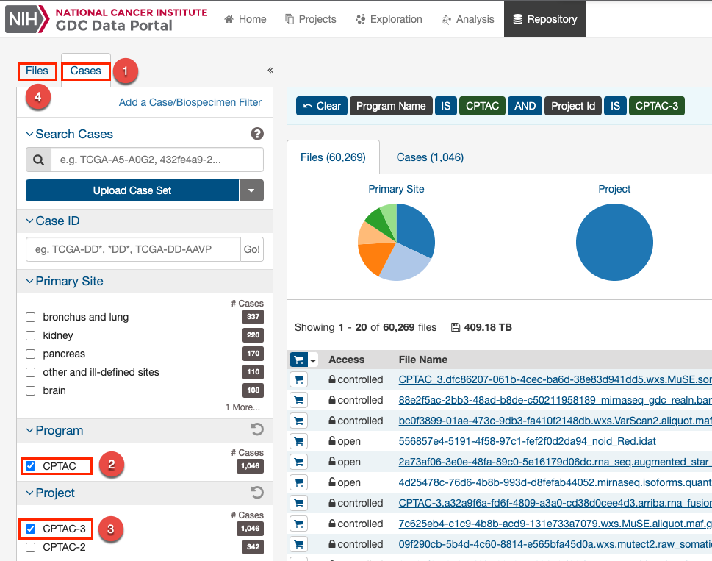Add 556857e4 noid_Red.idat file to cart
The height and width of the screenshot is (561, 712).
(x=299, y=441)
